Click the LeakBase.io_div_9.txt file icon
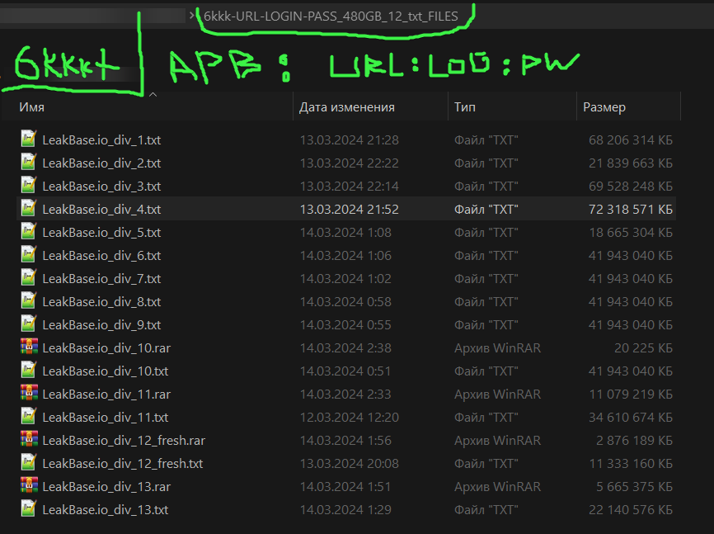The image size is (714, 534). point(28,324)
